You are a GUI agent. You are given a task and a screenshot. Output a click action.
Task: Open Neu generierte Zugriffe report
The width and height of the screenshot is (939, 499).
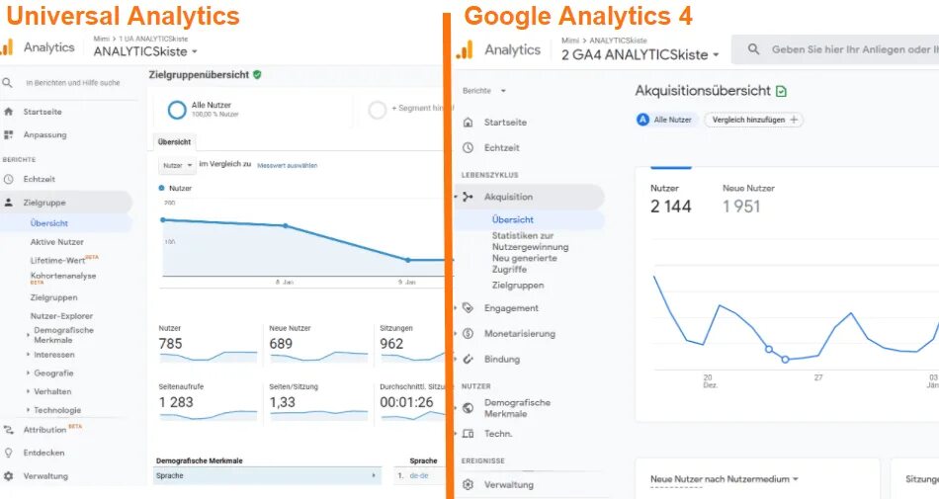click(524, 264)
